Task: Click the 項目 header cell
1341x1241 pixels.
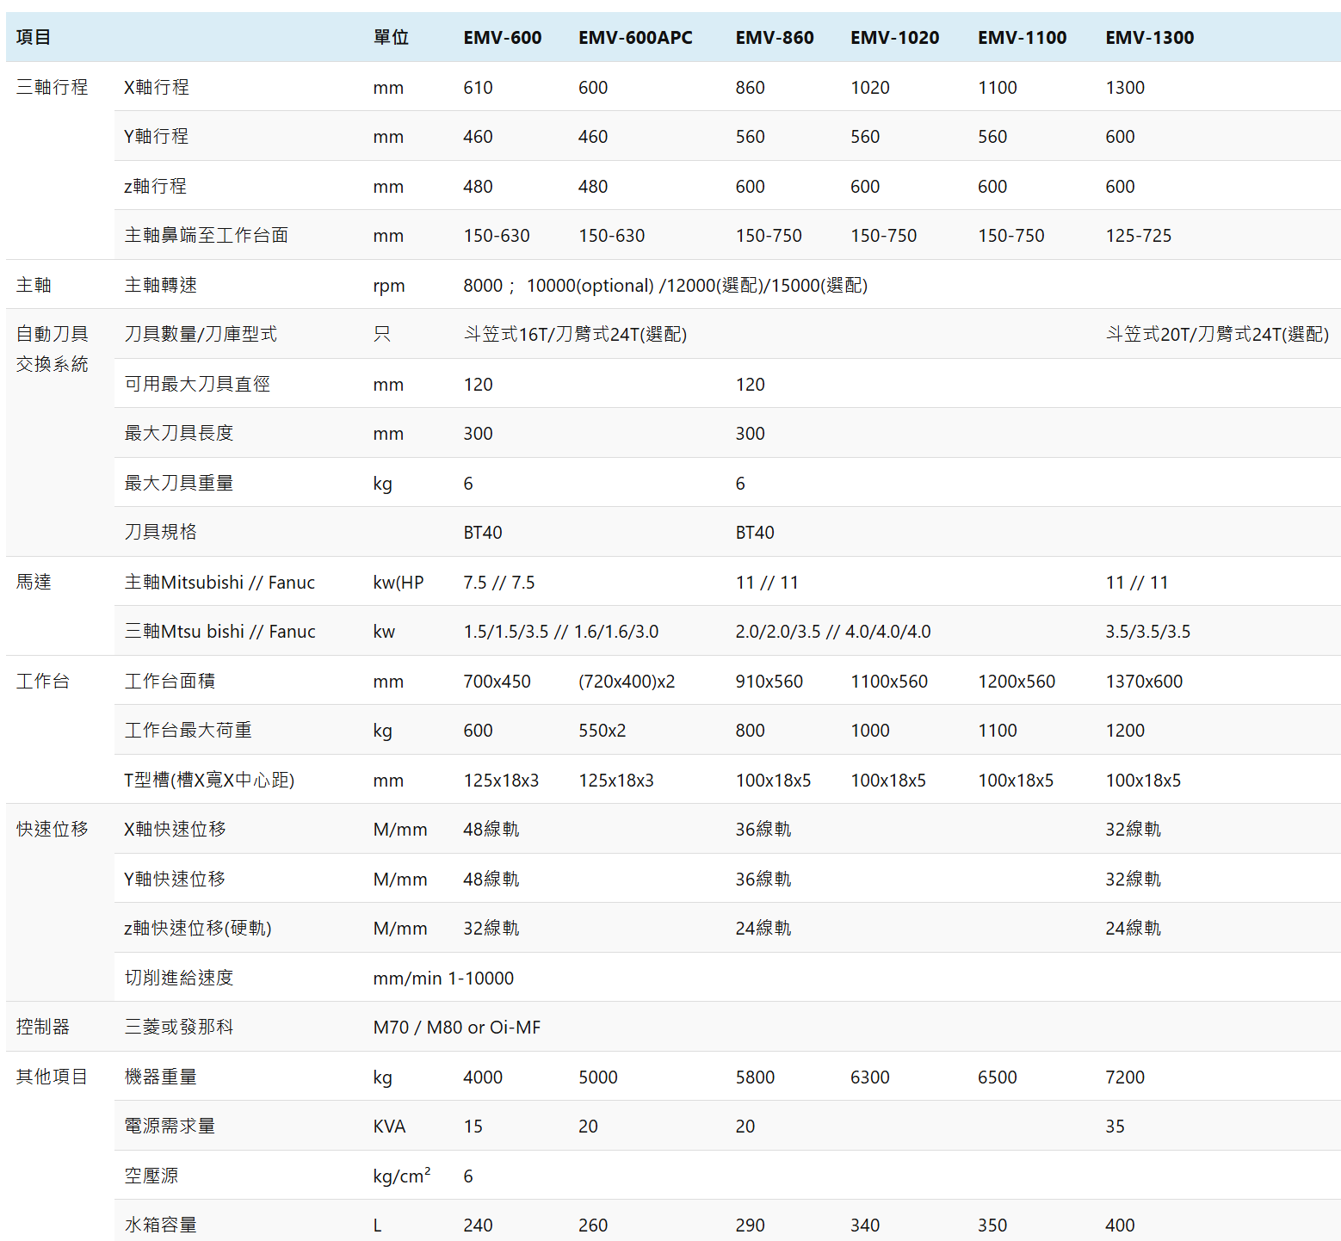Action: pos(34,37)
